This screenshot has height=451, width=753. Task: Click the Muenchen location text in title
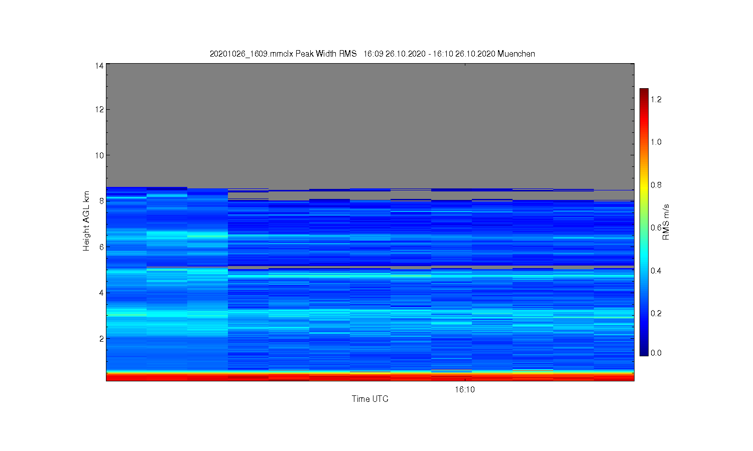[x=516, y=54]
